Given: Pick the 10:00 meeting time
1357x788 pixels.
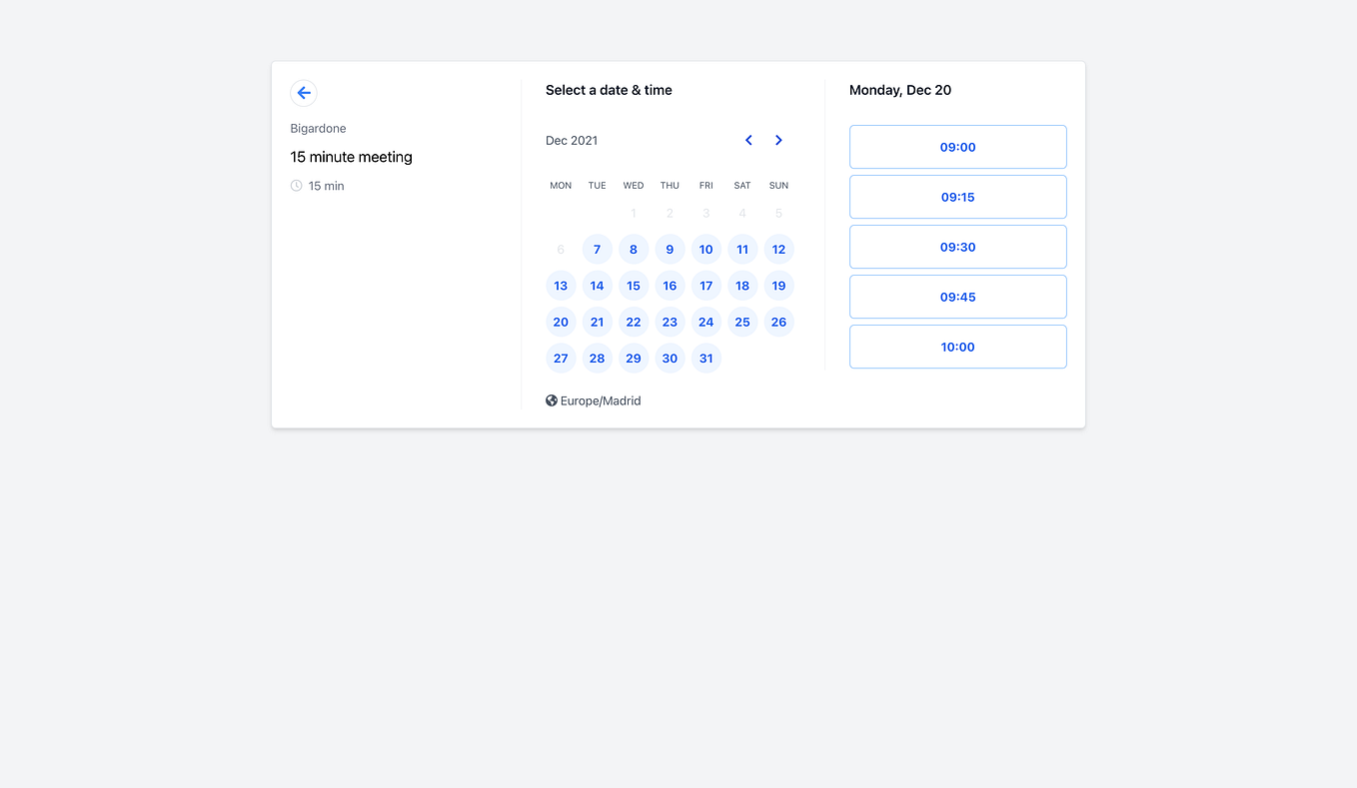Looking at the screenshot, I should (x=957, y=346).
